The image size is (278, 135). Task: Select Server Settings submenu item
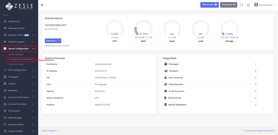coord(16,54)
